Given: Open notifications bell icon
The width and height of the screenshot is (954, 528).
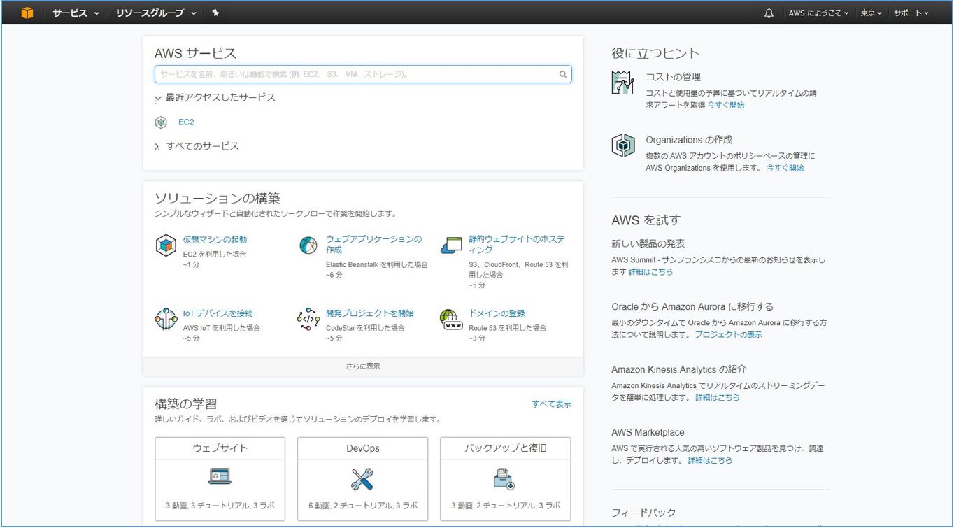Looking at the screenshot, I should tap(769, 13).
